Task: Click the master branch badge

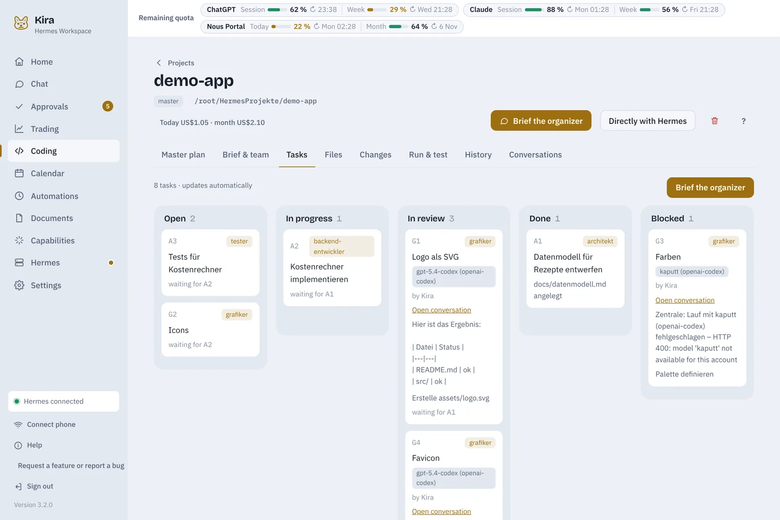Action: pos(168,101)
